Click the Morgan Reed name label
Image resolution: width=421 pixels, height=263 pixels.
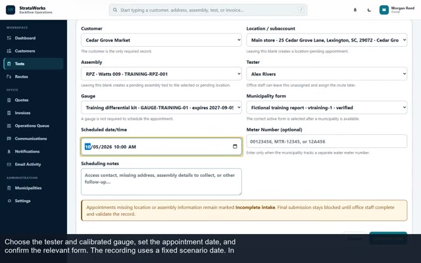(403, 8)
